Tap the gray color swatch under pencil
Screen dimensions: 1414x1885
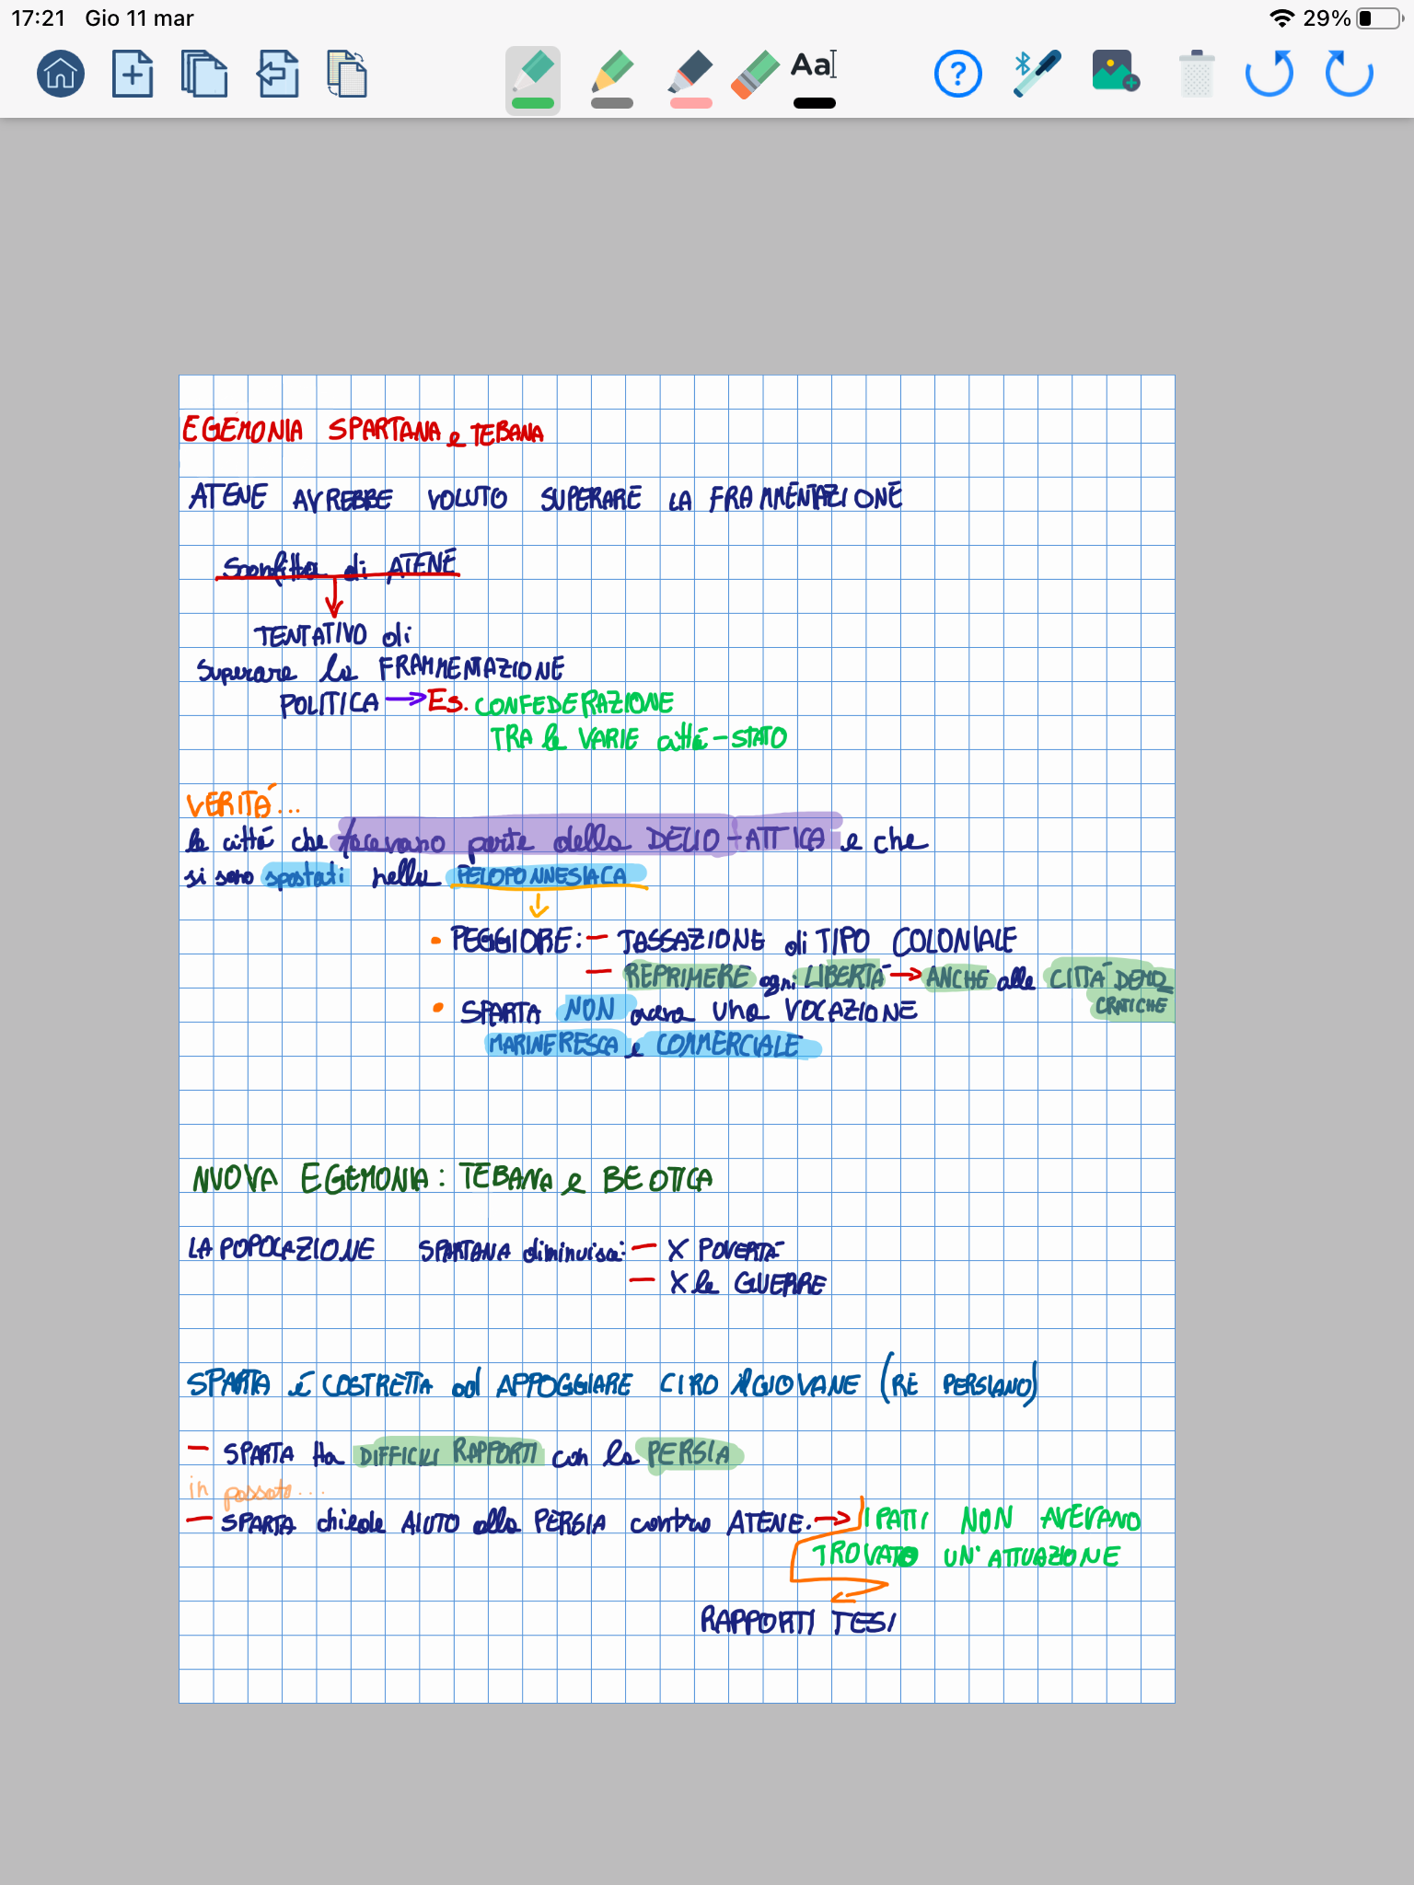pos(612,103)
